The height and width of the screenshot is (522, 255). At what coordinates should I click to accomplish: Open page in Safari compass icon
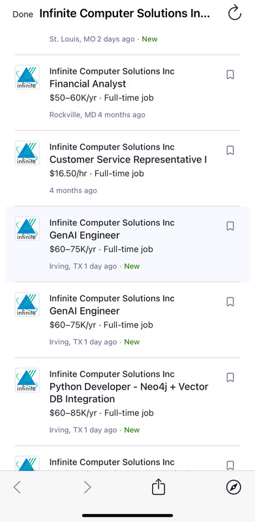click(x=233, y=487)
